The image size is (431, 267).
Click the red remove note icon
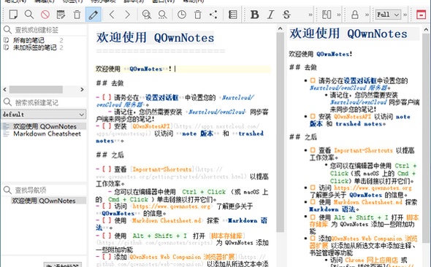(x=45, y=15)
